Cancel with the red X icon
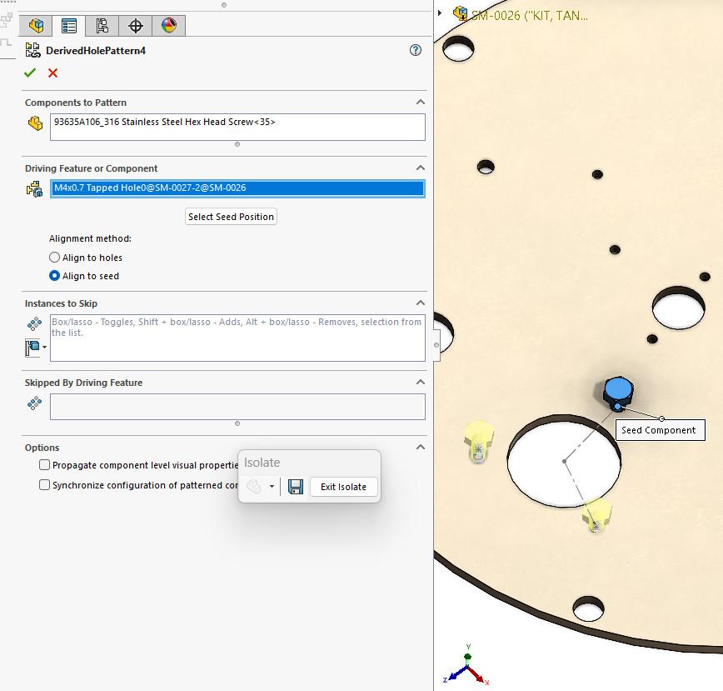Viewport: 723px width, 691px height. [x=53, y=73]
